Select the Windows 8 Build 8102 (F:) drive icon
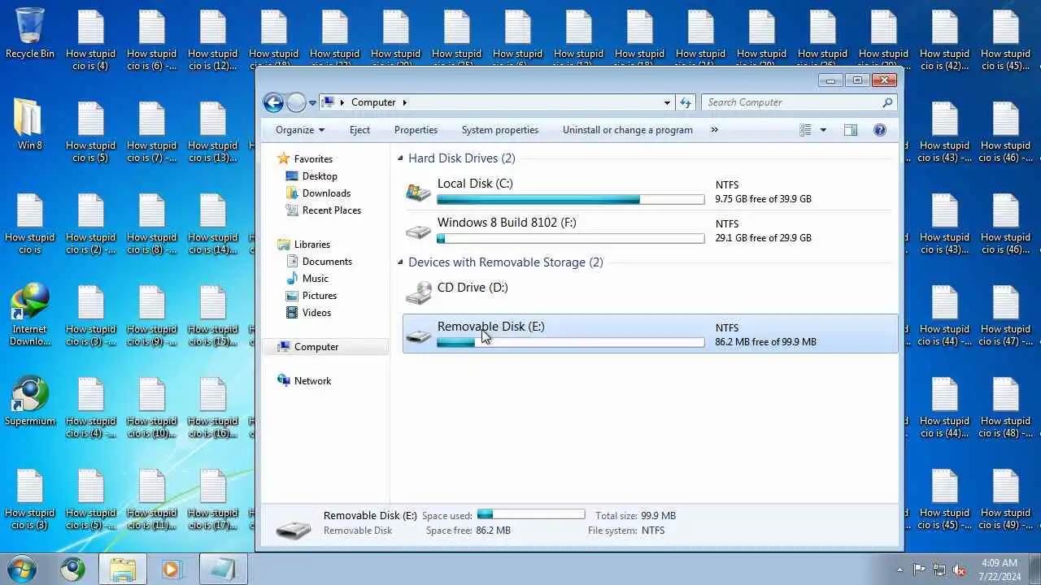The image size is (1041, 585). [419, 231]
